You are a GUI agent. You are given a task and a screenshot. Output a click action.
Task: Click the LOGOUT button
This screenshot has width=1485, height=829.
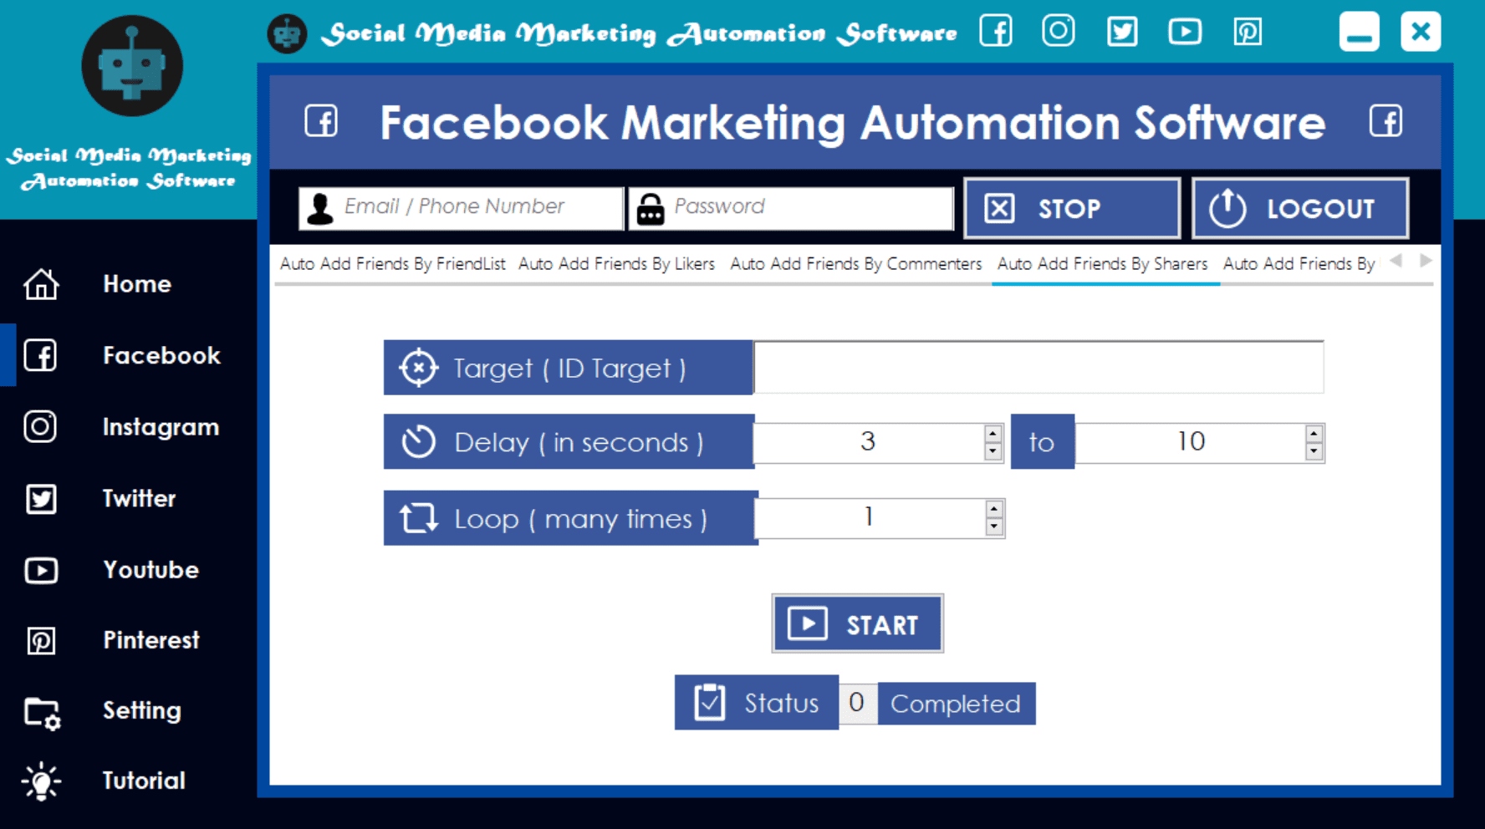pos(1299,208)
